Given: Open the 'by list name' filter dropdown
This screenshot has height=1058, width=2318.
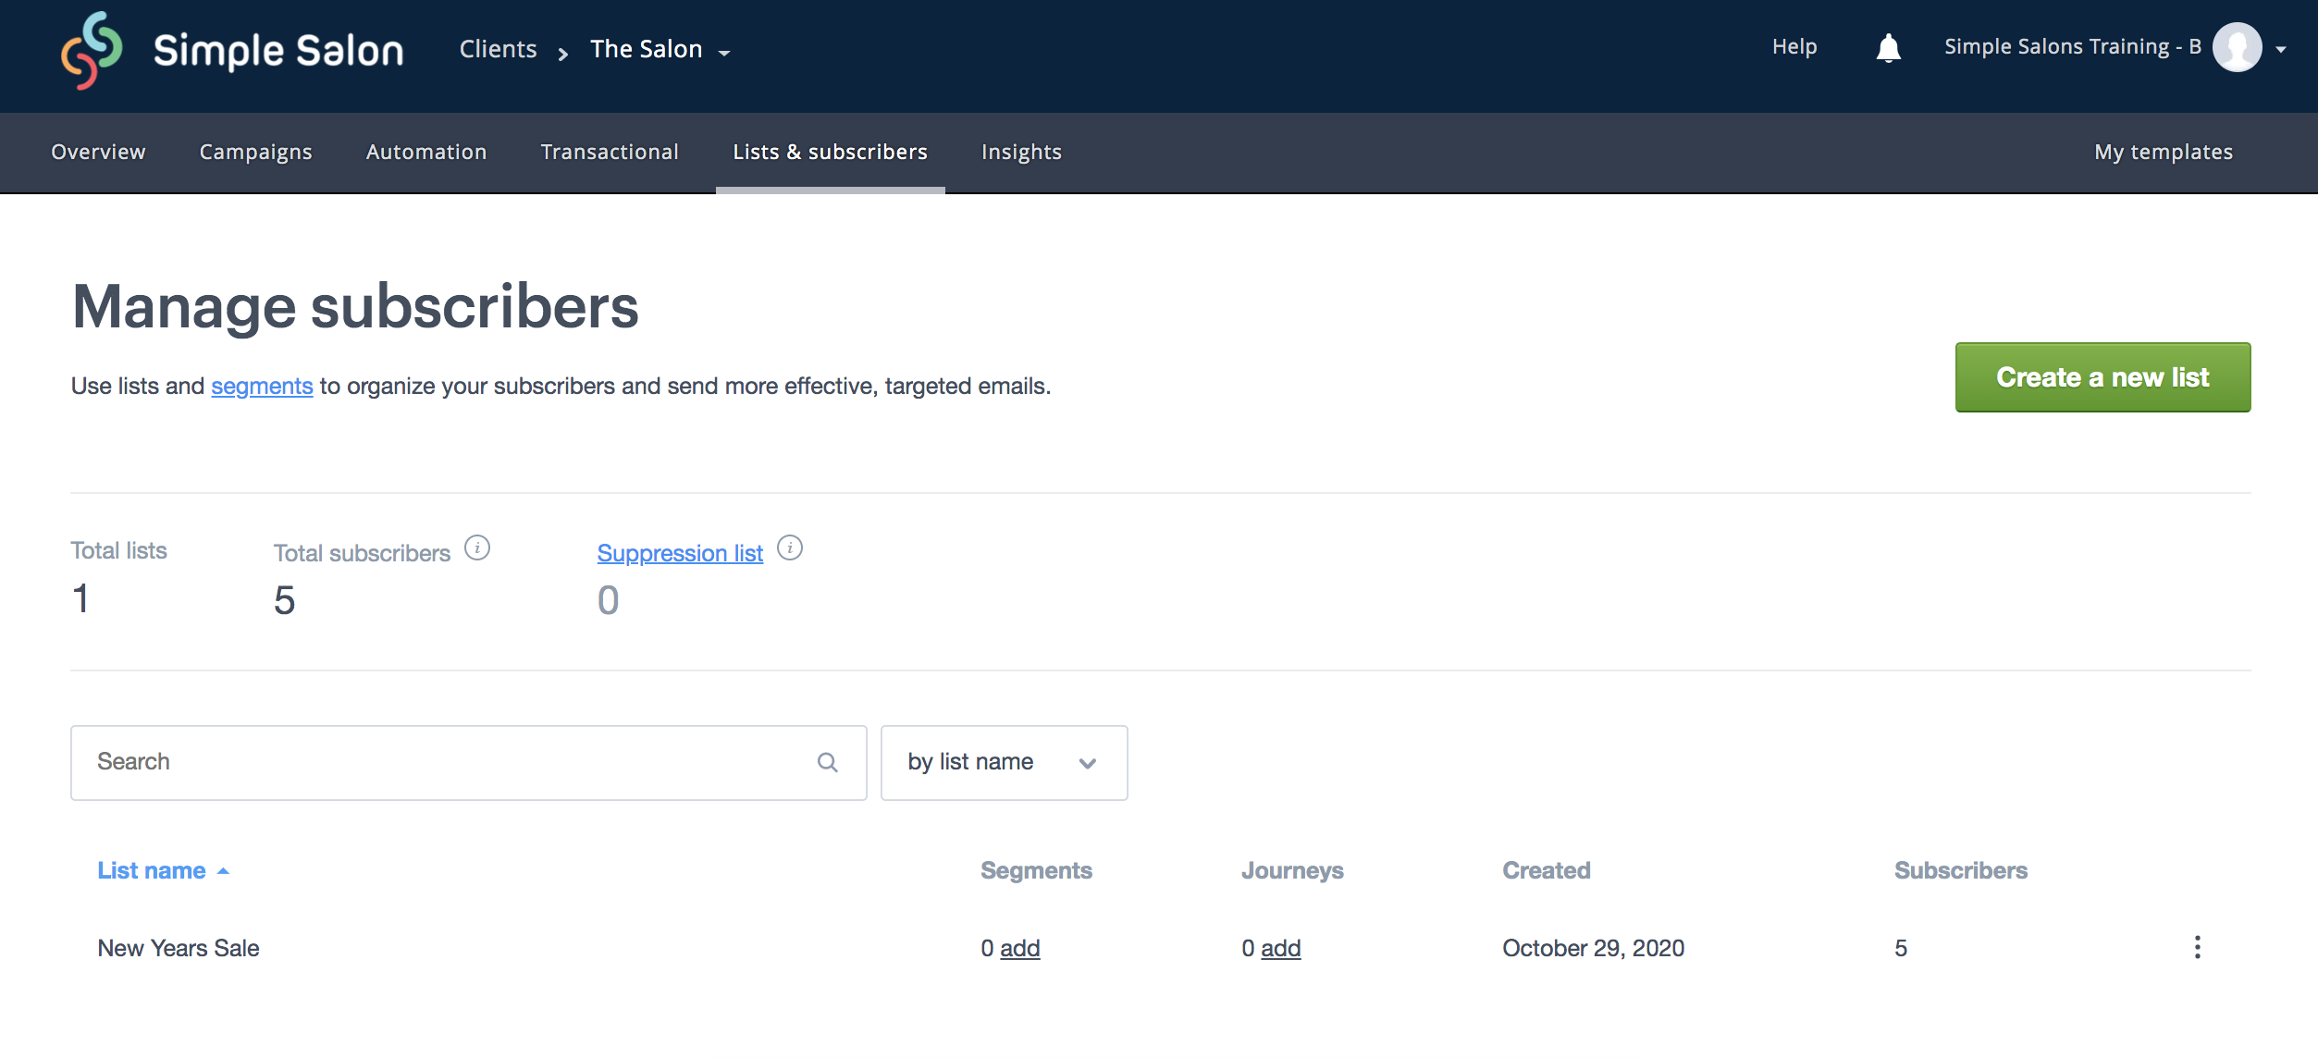Looking at the screenshot, I should (1004, 762).
